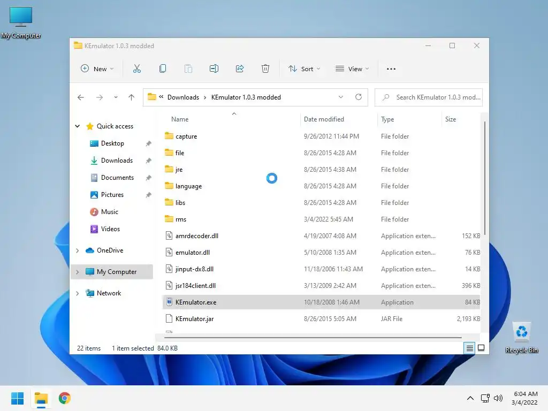Viewport: 548px width, 411px height.
Task: Select the rms folder
Action: point(321,219)
